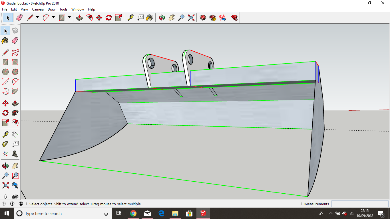Open the Camera menu
This screenshot has width=390, height=219.
pyautogui.click(x=38, y=9)
